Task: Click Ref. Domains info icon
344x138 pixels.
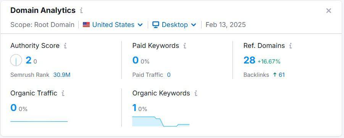Action: coord(291,46)
